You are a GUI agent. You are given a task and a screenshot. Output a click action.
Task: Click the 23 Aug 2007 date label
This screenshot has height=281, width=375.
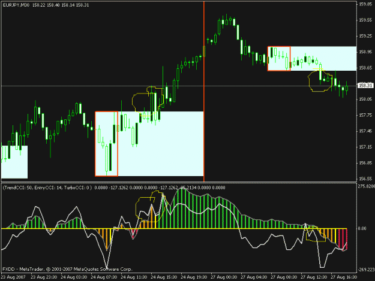[x=13, y=277]
